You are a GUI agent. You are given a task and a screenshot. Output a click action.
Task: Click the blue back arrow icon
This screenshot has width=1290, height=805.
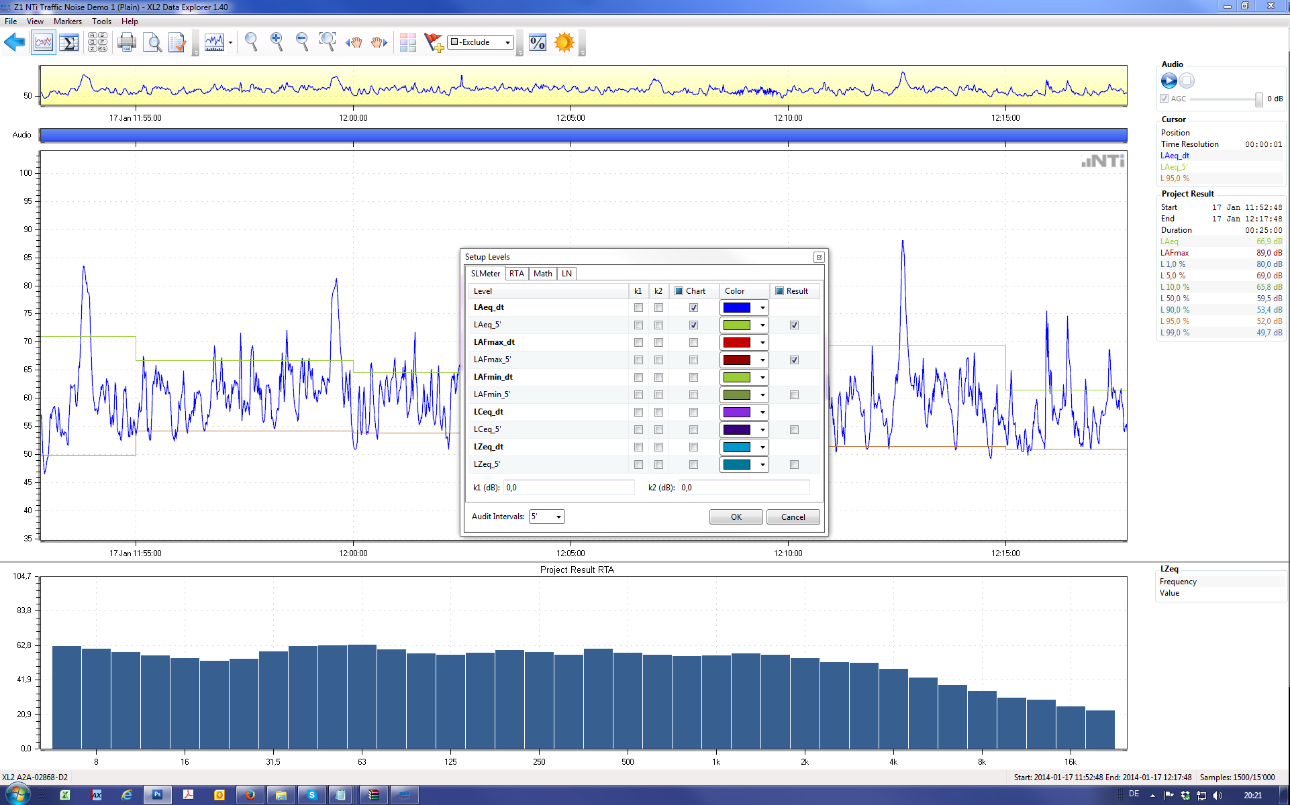click(14, 43)
